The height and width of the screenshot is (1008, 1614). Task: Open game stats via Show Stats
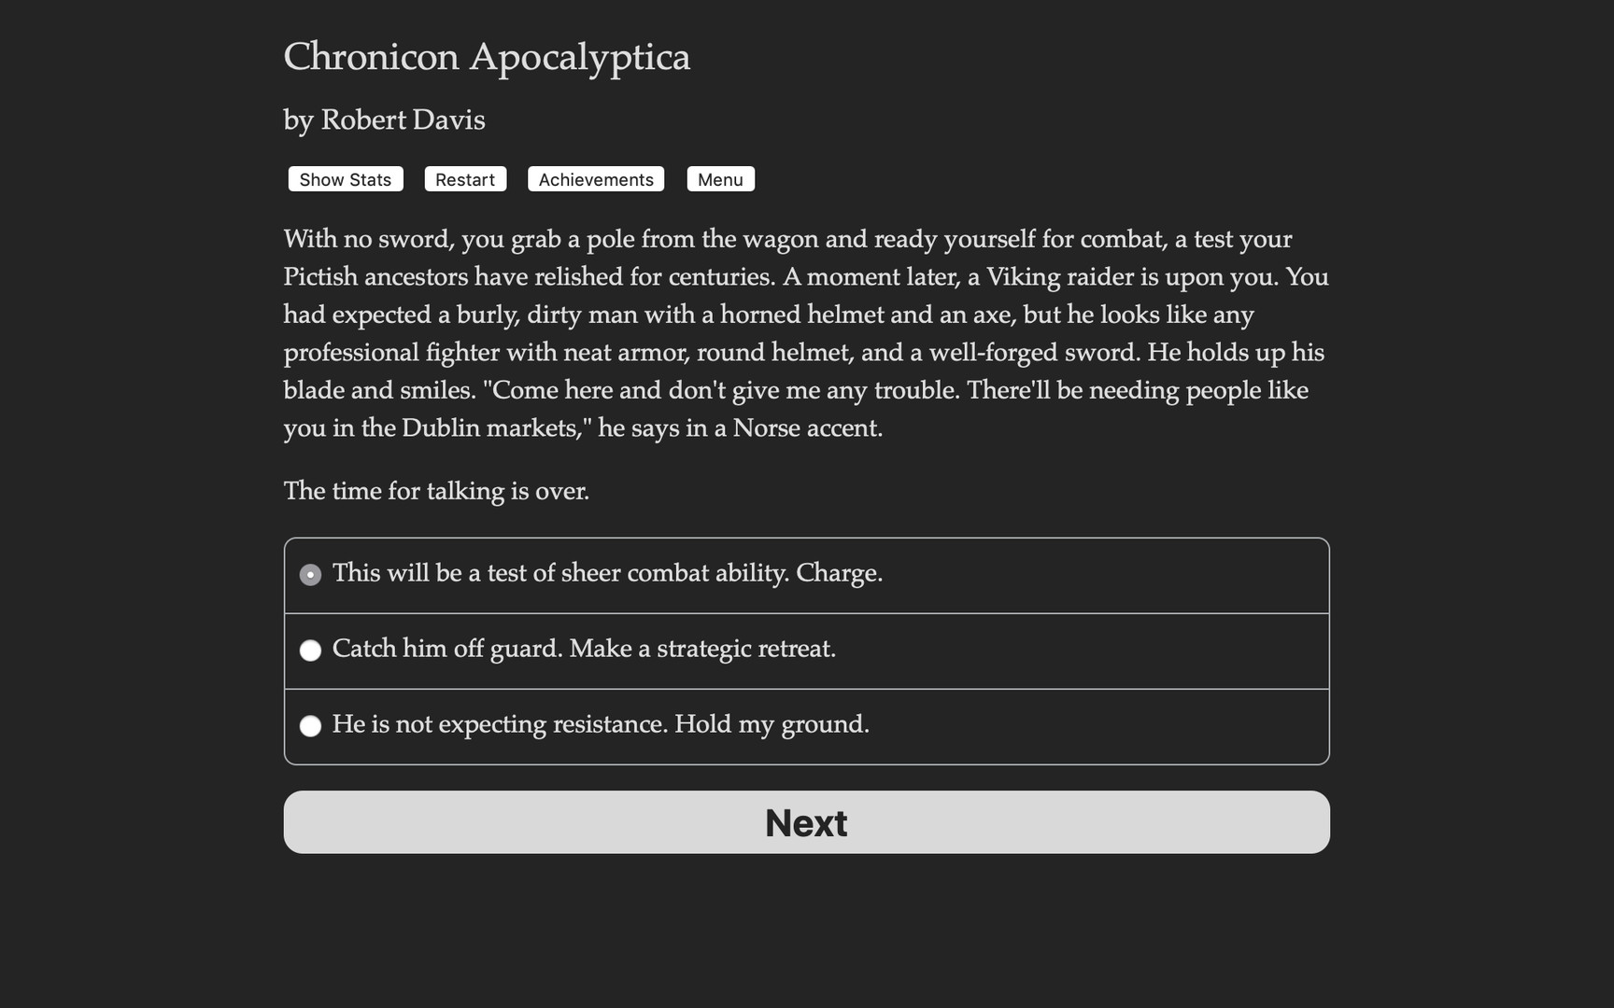345,179
